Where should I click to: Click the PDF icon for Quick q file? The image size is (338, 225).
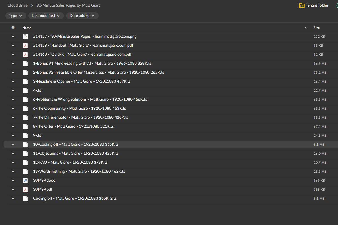[x=25, y=54]
